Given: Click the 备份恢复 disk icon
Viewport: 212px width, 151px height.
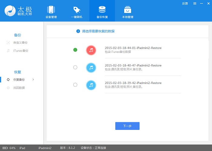Looking at the screenshot, I should 102,9.
